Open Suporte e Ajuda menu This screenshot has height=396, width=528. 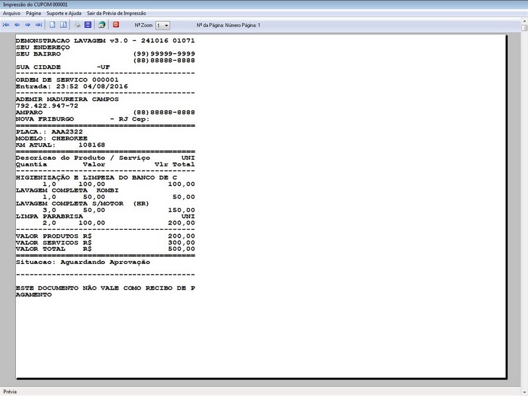click(x=63, y=13)
